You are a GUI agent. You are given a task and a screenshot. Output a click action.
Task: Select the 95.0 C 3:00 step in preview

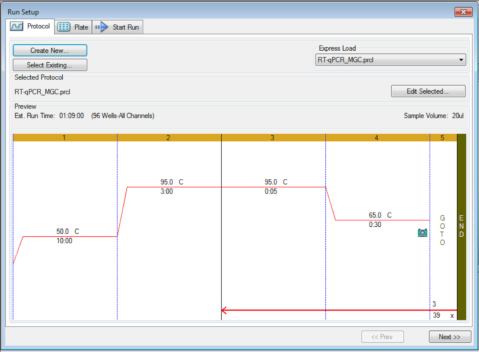168,187
